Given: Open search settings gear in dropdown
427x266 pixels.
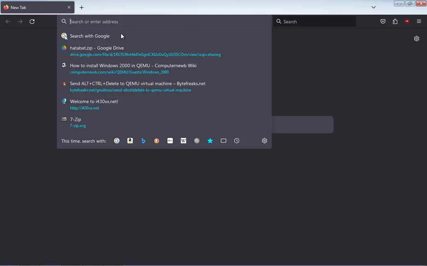Looking at the screenshot, I should point(265,141).
